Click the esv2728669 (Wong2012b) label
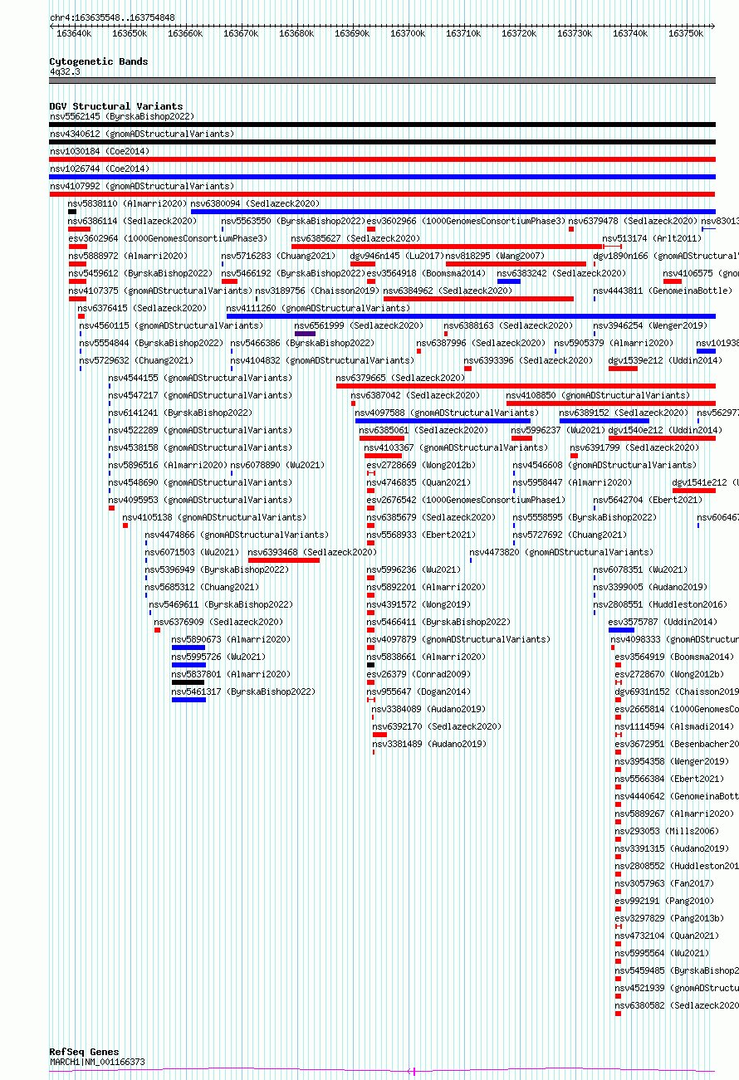Screen dimensions: 739x1080 point(421,465)
